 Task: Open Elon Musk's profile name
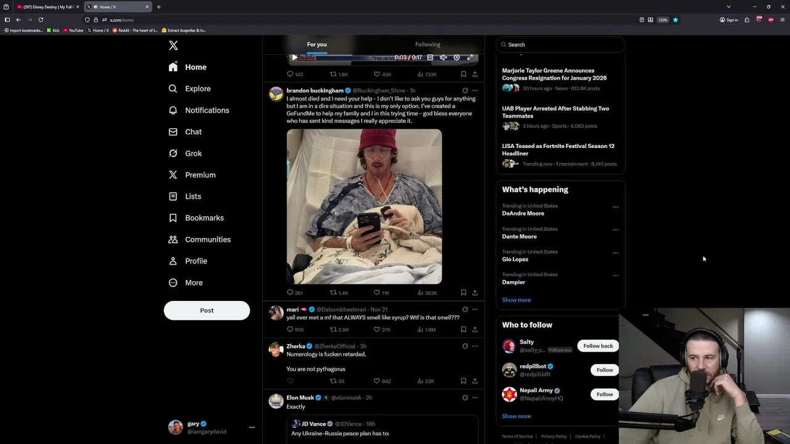point(300,398)
